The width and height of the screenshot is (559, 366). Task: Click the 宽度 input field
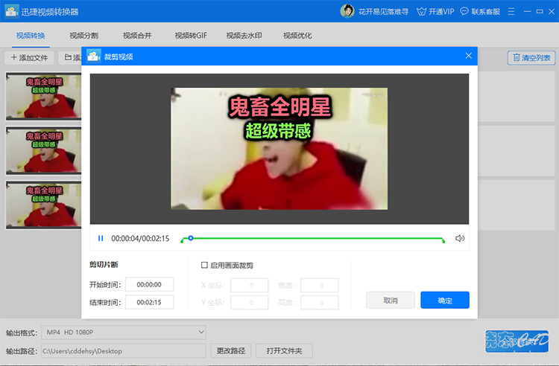(x=320, y=285)
